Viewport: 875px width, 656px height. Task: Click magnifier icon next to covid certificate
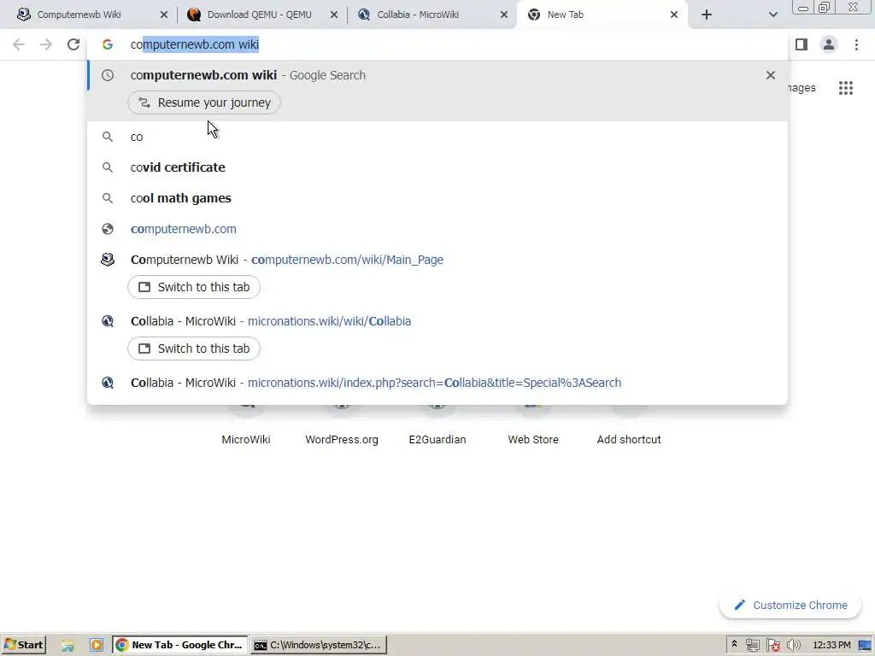(x=108, y=167)
